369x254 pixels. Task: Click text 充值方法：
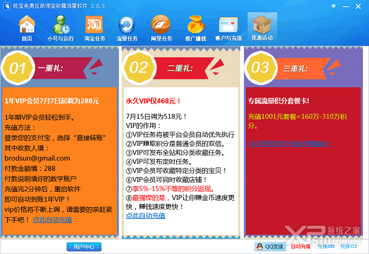click(x=20, y=127)
